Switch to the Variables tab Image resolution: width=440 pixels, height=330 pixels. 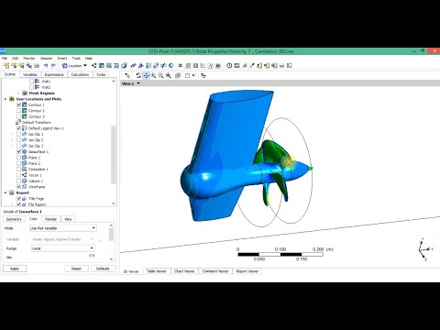[30, 74]
